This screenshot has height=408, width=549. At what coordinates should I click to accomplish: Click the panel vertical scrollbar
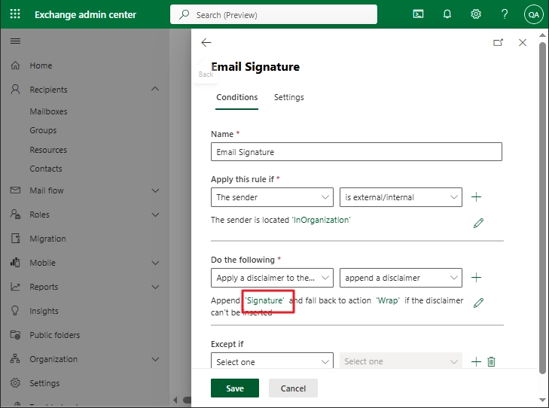542,209
